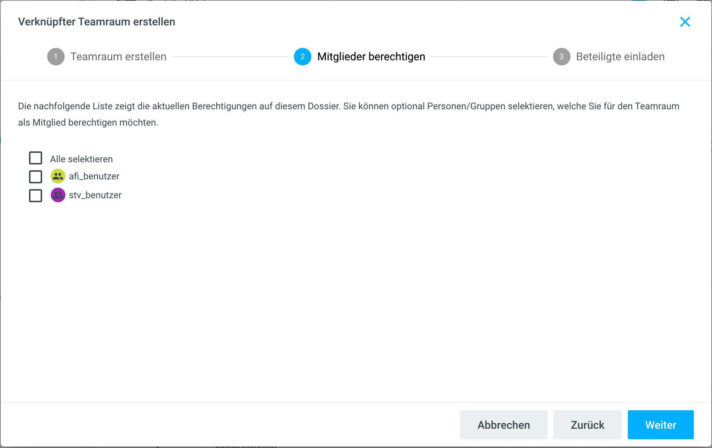The width and height of the screenshot is (712, 448).
Task: Click the permissions description paragraph
Action: [348, 114]
